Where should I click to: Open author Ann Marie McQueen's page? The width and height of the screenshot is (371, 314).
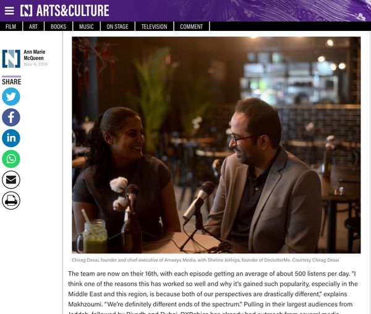pyautogui.click(x=34, y=55)
